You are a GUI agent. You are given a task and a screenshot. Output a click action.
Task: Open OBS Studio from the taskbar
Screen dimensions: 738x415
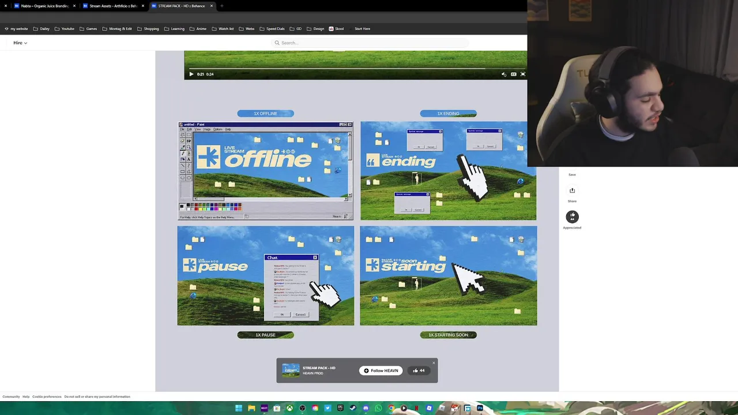(x=302, y=408)
